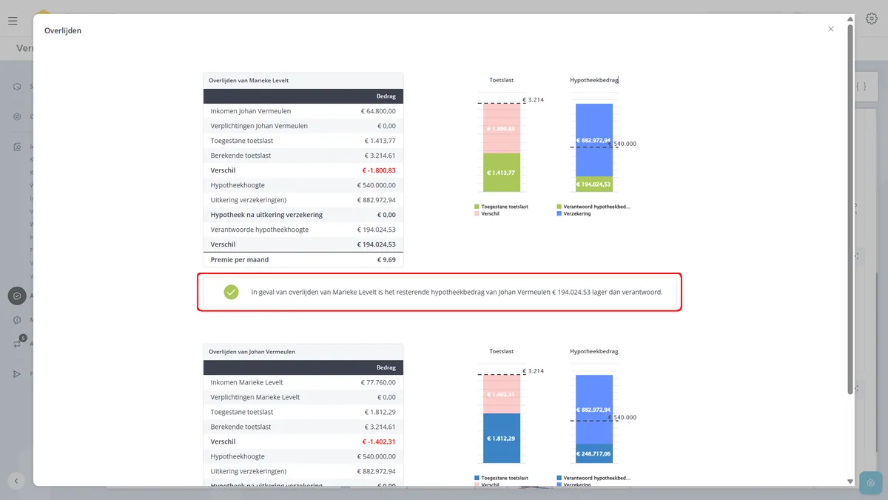Click the 'Verplichtingen Marieke Levelt' row label
The width and height of the screenshot is (888, 500).
[x=255, y=397]
